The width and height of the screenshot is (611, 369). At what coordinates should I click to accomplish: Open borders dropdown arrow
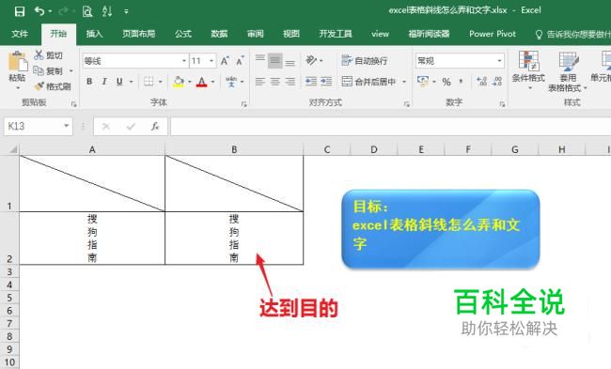[x=160, y=82]
